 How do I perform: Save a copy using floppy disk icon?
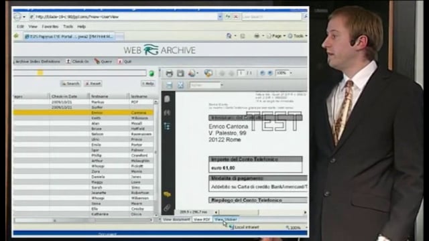click(180, 73)
